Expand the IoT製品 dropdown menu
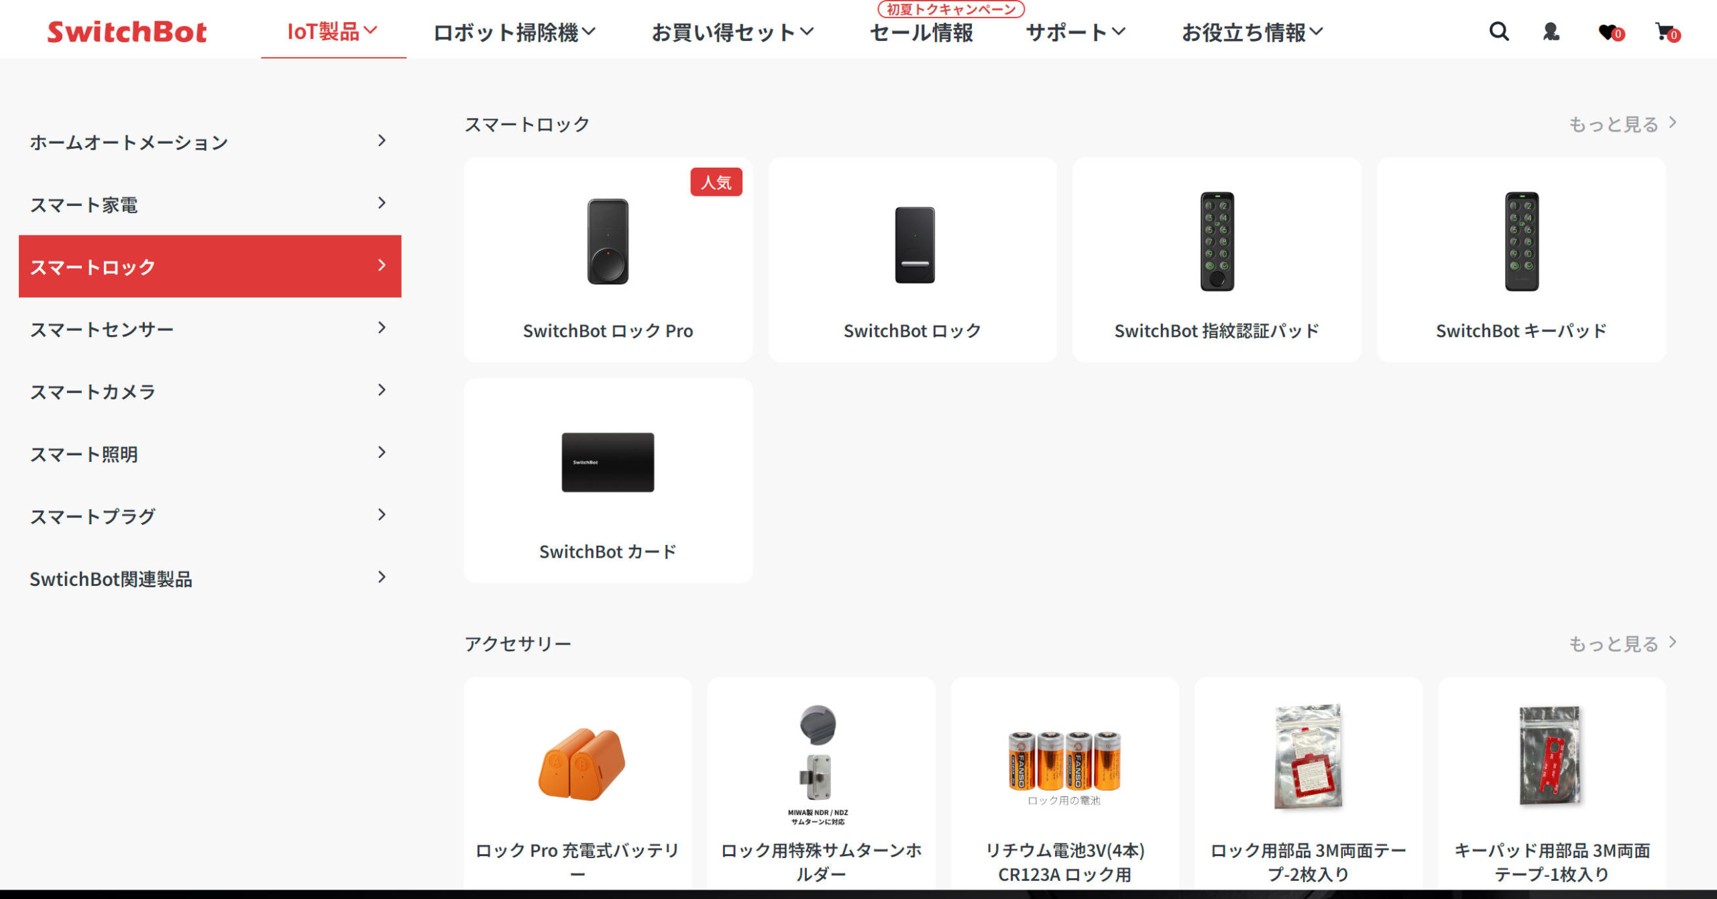 coord(333,32)
